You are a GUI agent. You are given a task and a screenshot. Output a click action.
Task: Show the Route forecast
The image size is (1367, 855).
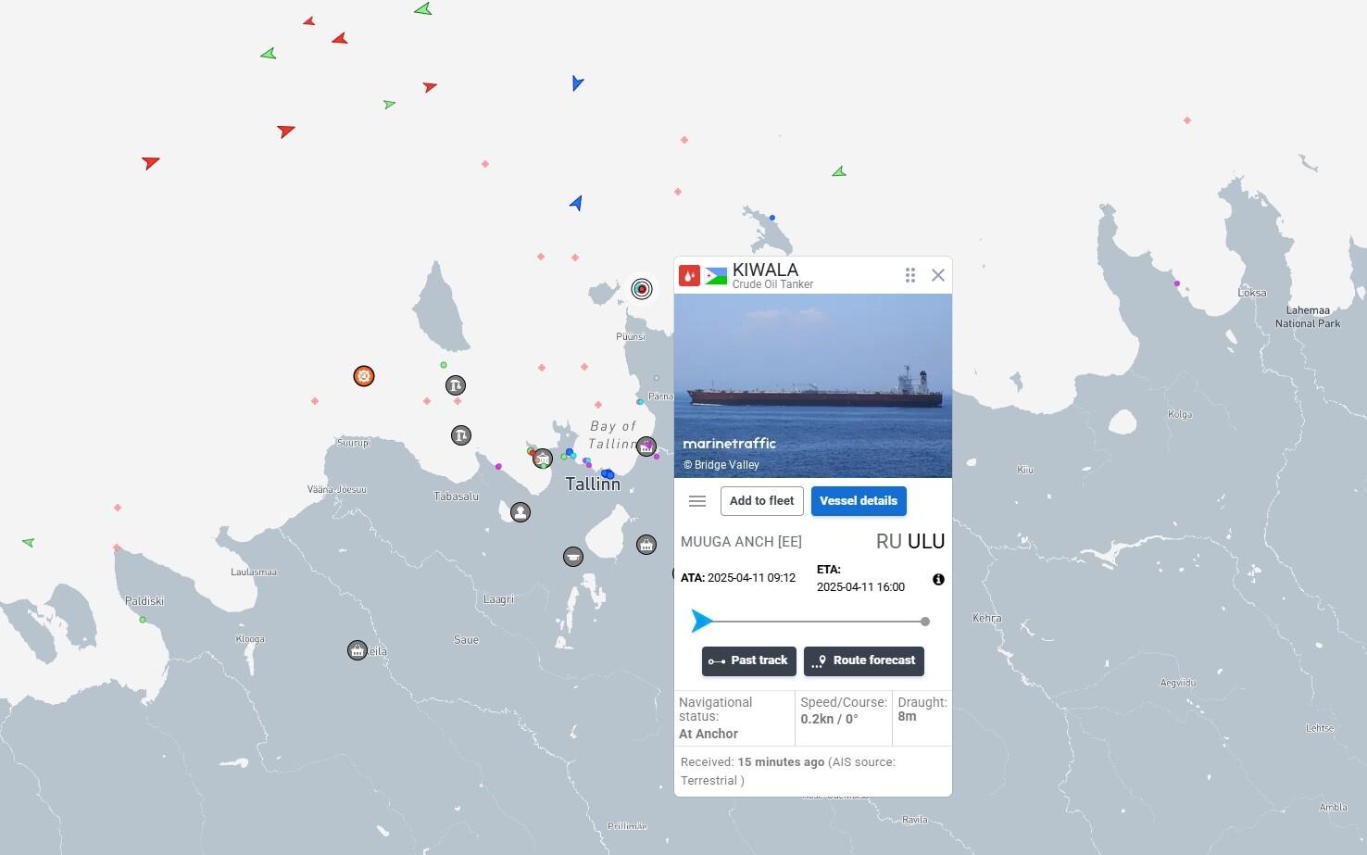coord(863,660)
